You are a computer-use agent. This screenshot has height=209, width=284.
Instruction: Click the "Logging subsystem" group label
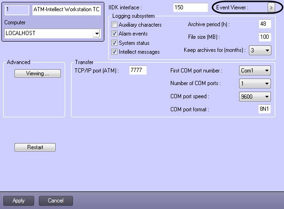click(133, 16)
